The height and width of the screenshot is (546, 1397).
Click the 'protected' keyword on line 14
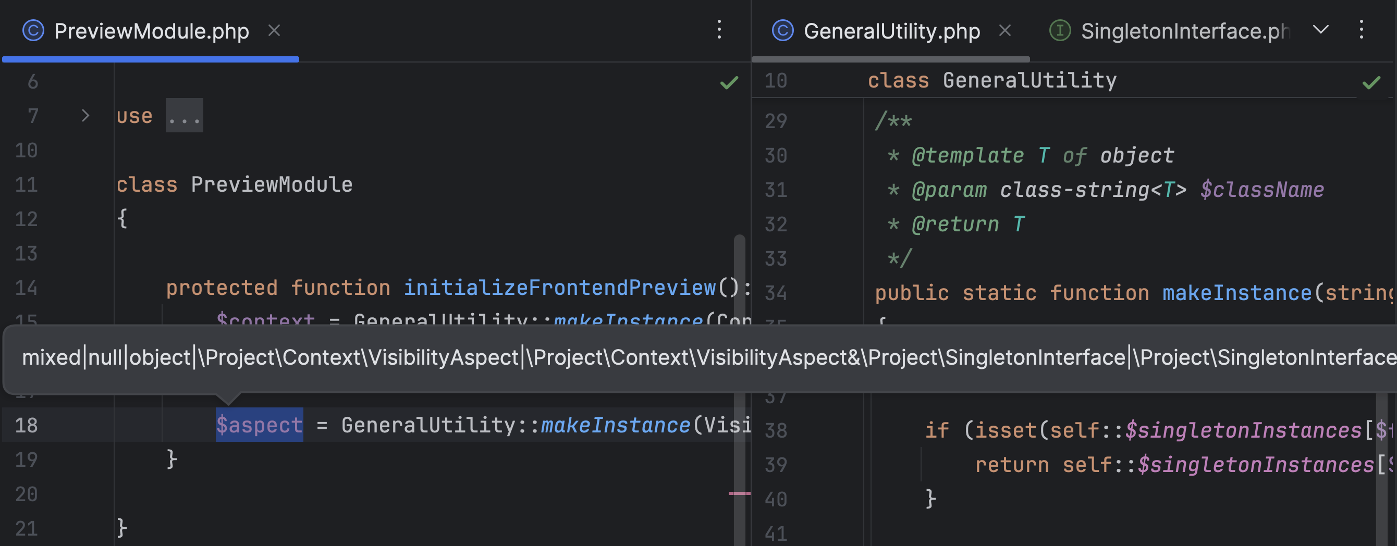(222, 288)
